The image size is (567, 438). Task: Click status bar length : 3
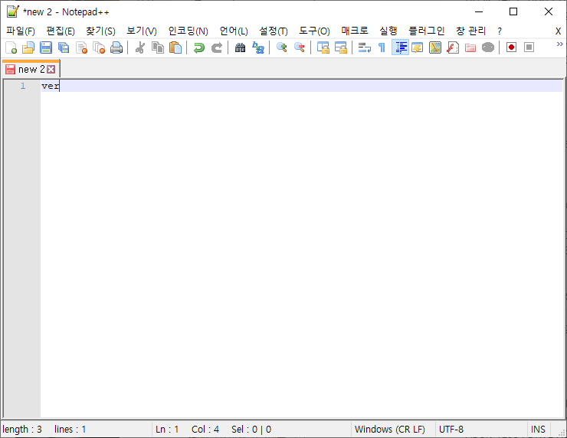click(22, 430)
